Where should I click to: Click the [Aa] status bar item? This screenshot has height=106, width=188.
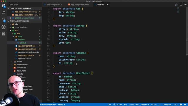(x=110, y=105)
